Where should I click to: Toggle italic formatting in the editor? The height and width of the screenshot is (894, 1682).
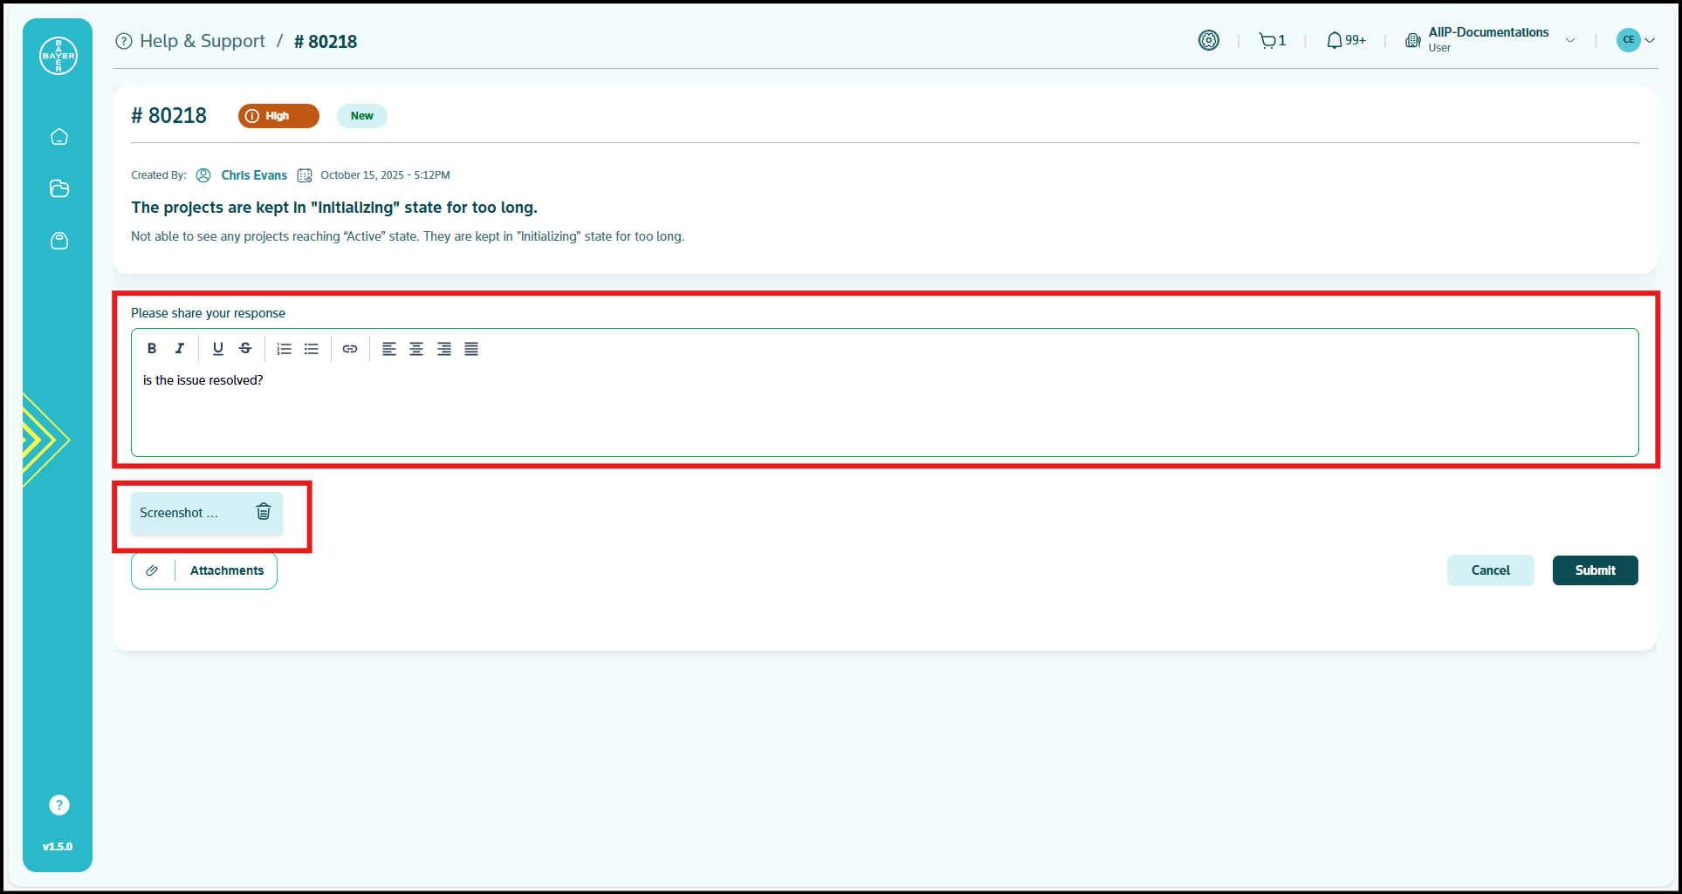(x=179, y=348)
